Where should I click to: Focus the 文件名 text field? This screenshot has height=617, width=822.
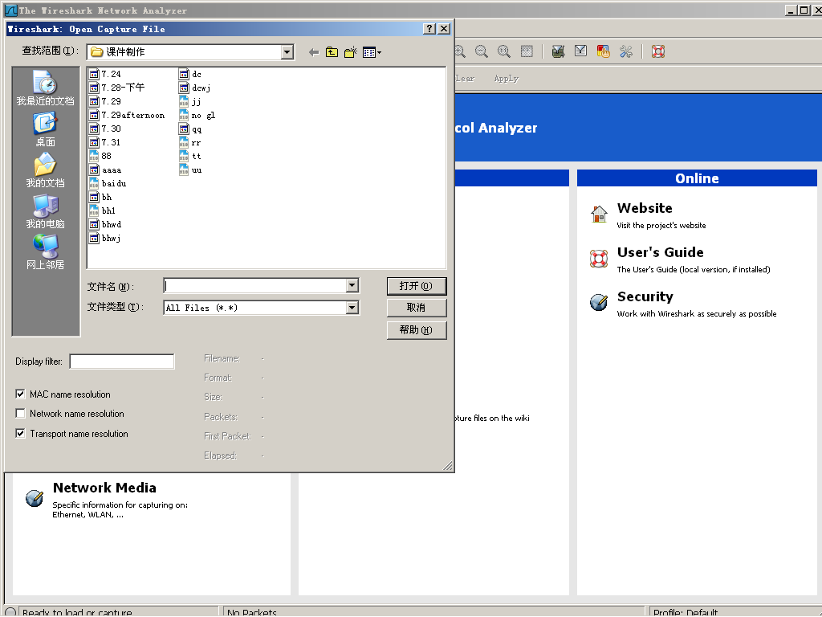pyautogui.click(x=254, y=285)
